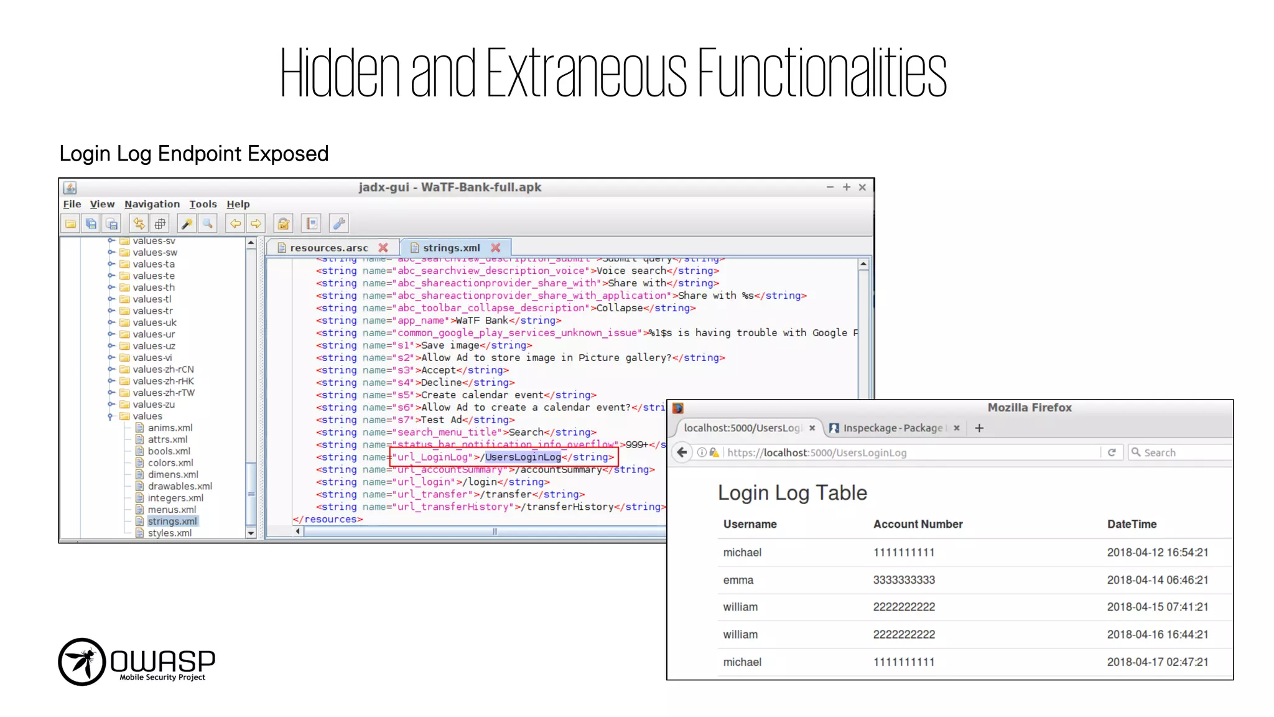Click the Export as Gradle project toolbar icon
This screenshot has width=1274, height=717.
112,223
